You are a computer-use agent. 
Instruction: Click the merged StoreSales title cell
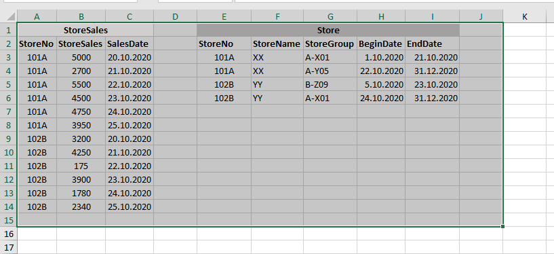coord(85,30)
